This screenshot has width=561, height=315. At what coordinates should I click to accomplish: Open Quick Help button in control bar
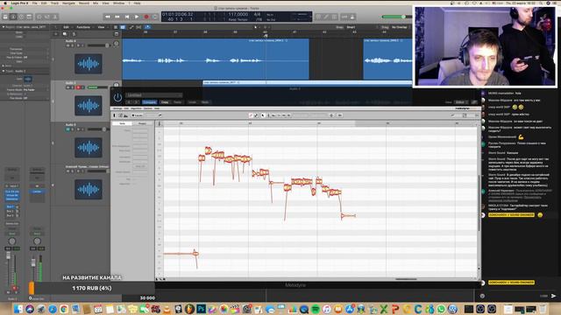click(21, 17)
